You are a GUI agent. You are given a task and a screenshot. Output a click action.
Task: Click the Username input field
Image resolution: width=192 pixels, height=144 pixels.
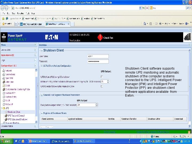98,56
